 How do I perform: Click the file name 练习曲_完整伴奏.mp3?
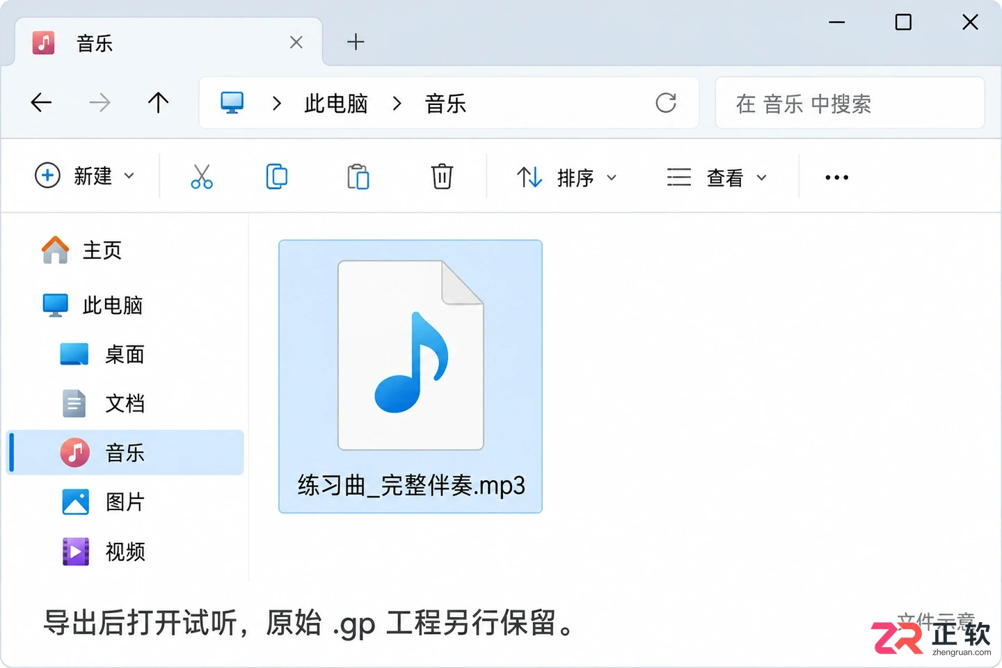(x=411, y=485)
